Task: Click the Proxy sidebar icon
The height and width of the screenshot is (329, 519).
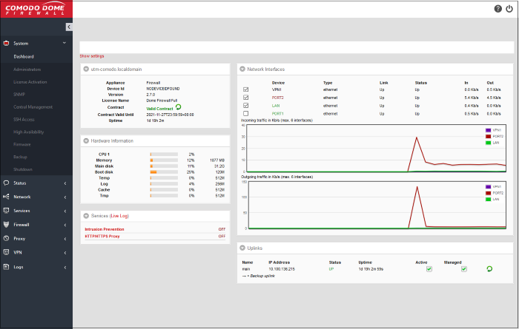Action: coord(7,238)
